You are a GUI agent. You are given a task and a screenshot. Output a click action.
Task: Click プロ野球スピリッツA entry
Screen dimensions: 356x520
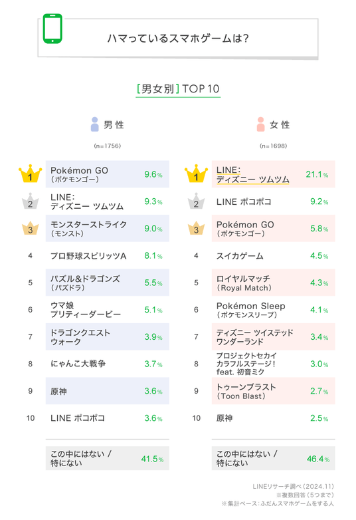pos(88,256)
